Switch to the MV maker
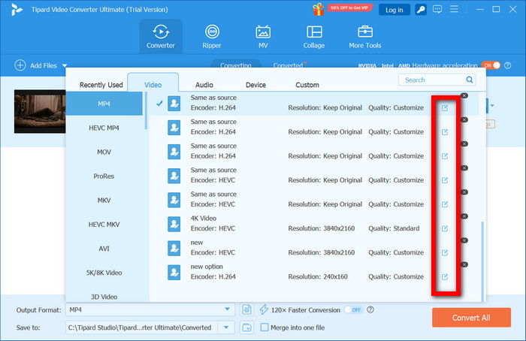This screenshot has height=341, width=526. pos(263,36)
